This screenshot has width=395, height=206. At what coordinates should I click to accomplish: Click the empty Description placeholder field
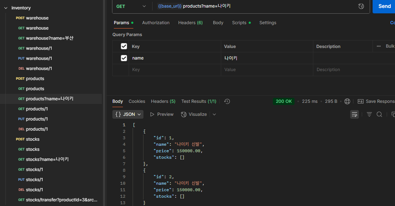(354, 70)
